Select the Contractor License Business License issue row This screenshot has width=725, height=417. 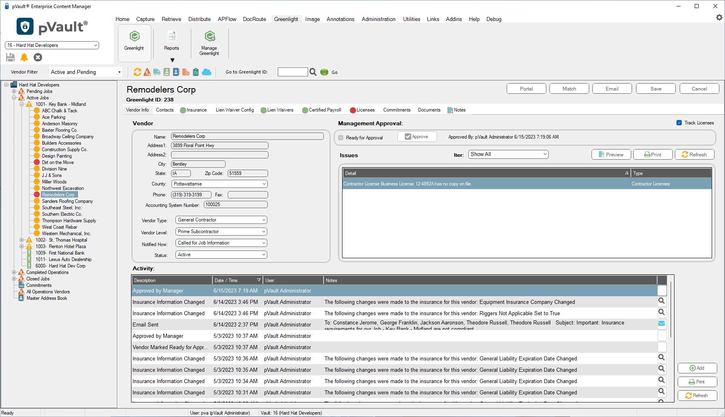tap(527, 184)
